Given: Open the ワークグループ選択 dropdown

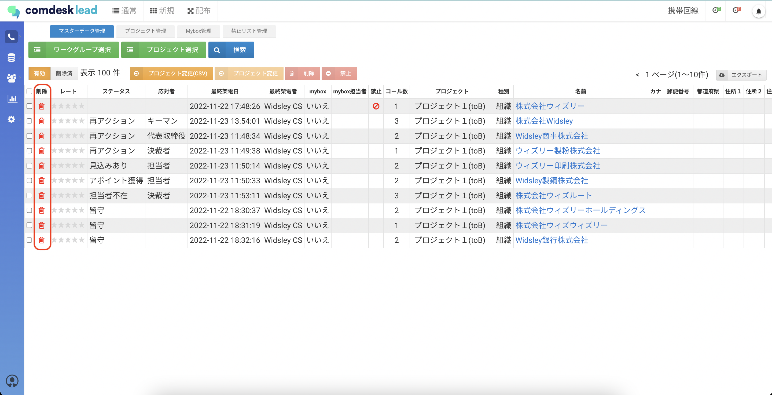Looking at the screenshot, I should pos(74,50).
